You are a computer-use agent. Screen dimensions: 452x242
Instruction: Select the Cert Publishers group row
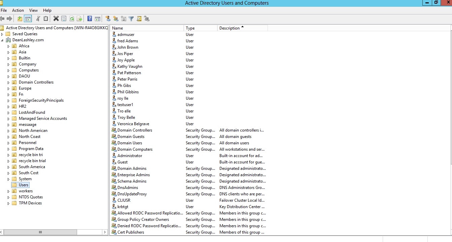click(189, 232)
